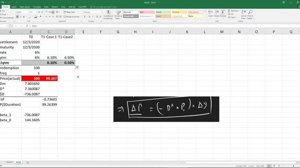This screenshot has width=300, height=168.
Task: Click the zoom slider in status bar
Action: 294,166
